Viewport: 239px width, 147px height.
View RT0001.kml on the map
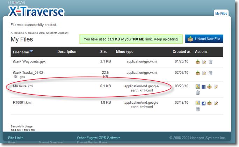point(198,103)
